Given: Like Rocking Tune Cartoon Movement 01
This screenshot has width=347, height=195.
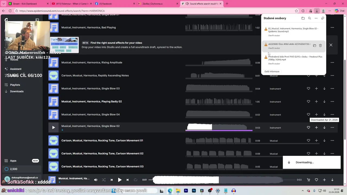Looking at the screenshot, I should tap(308, 141).
